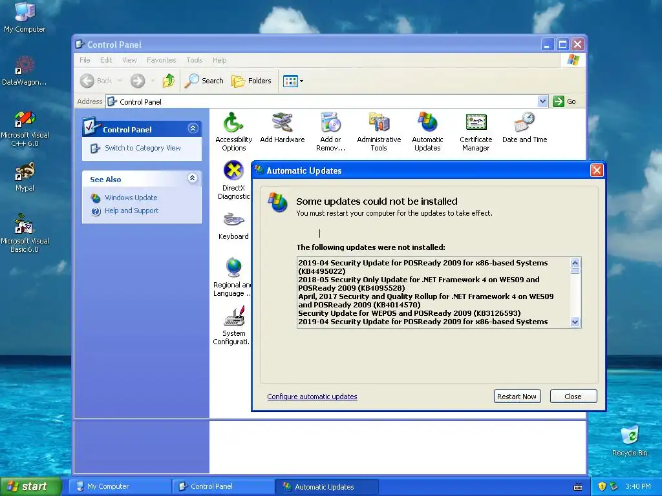
Task: Click the Search toolbar button
Action: click(204, 81)
